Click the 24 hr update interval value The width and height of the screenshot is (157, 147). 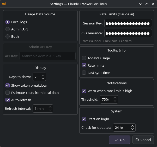[119, 128]
